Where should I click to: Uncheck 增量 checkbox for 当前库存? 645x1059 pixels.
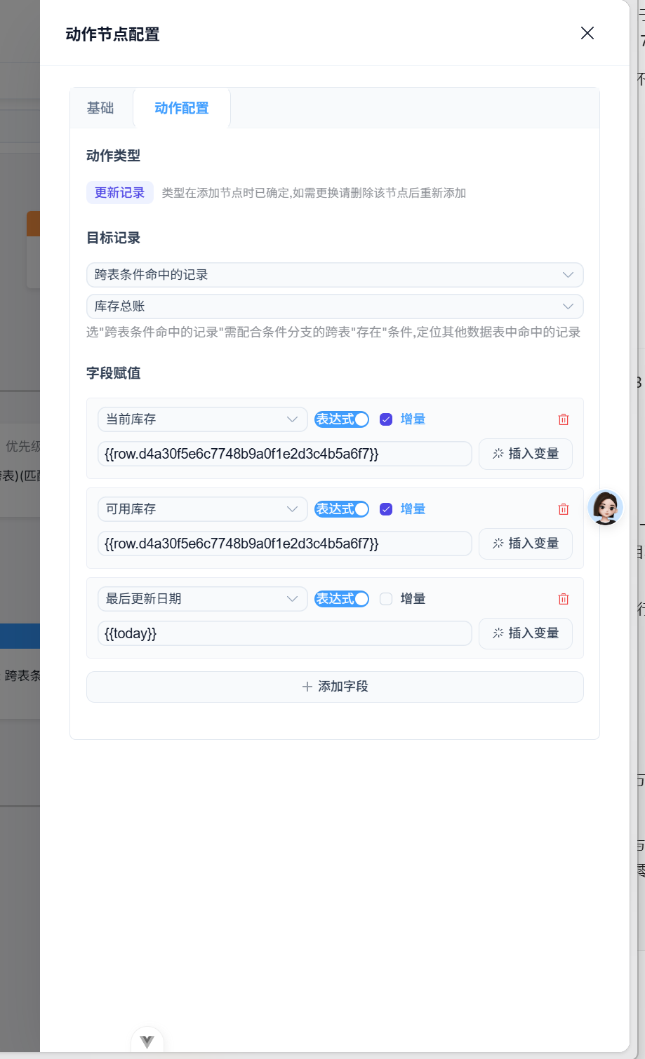[386, 419]
